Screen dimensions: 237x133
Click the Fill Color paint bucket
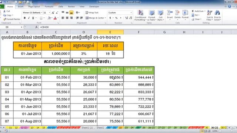pyautogui.click(x=49, y=18)
